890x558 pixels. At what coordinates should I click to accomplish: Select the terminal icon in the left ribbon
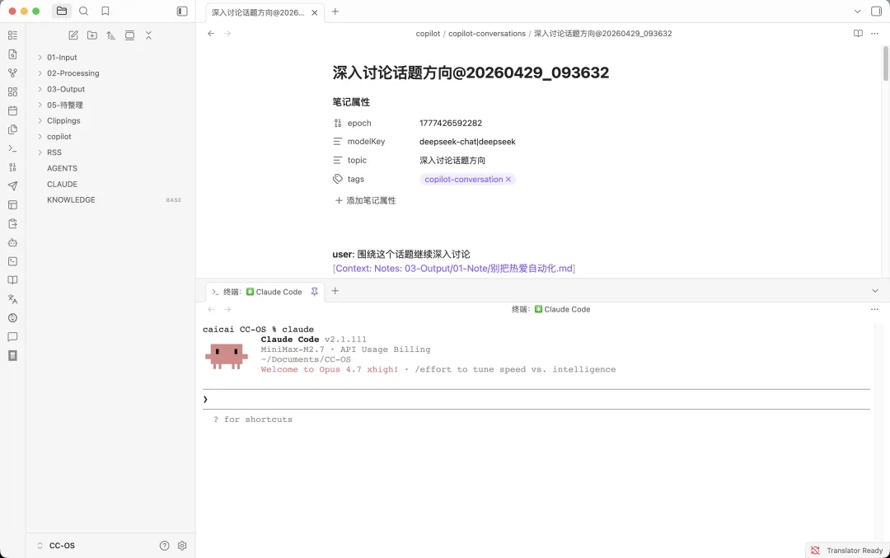pyautogui.click(x=12, y=149)
